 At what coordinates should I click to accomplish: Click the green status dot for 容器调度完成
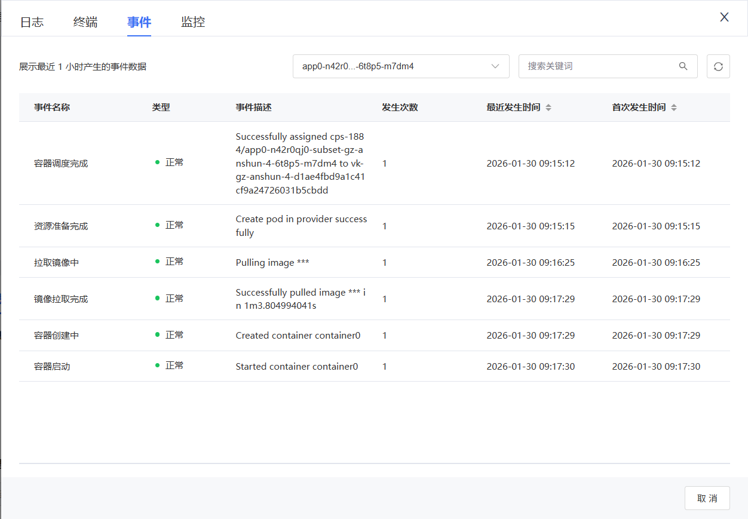(158, 162)
